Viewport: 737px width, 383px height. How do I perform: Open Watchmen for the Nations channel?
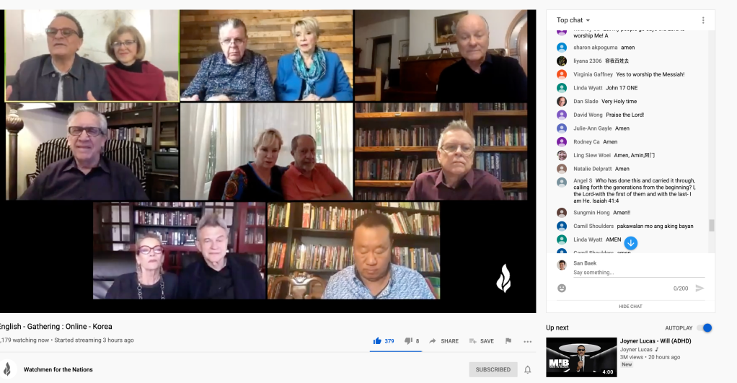58,369
